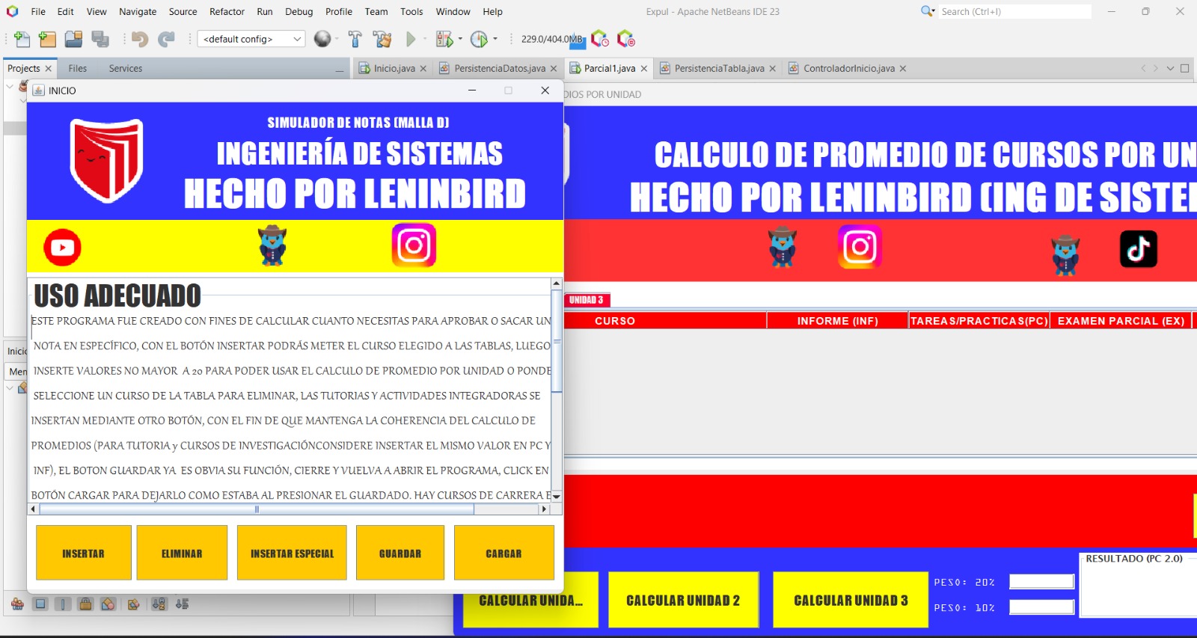Click the search magnifier icon

(928, 11)
